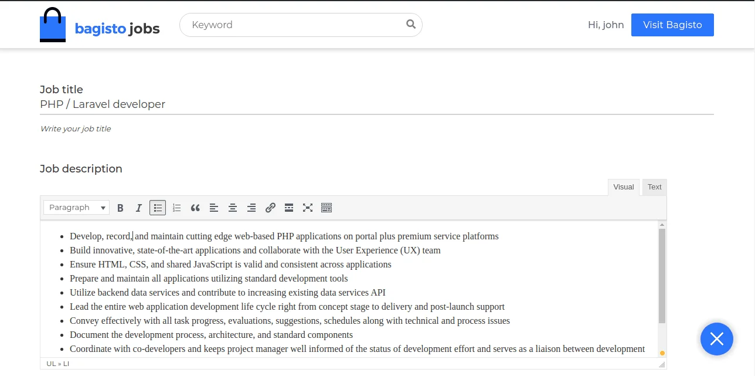
Task: Switch to the Text editing tab
Action: point(654,187)
